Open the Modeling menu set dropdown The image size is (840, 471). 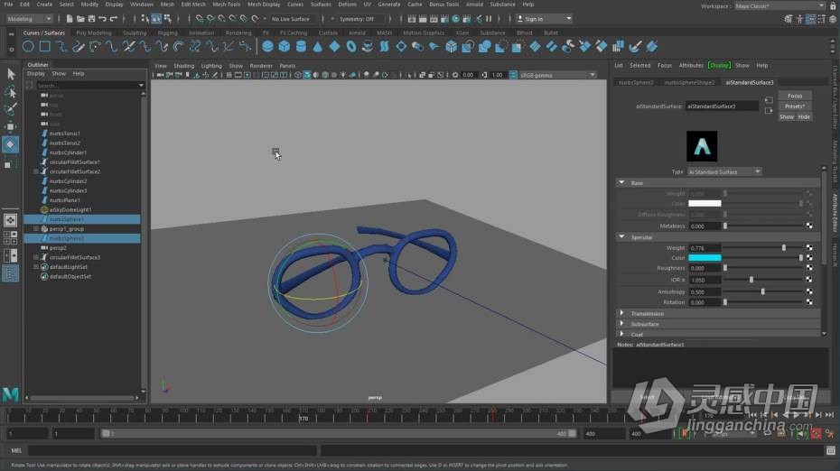[29, 19]
